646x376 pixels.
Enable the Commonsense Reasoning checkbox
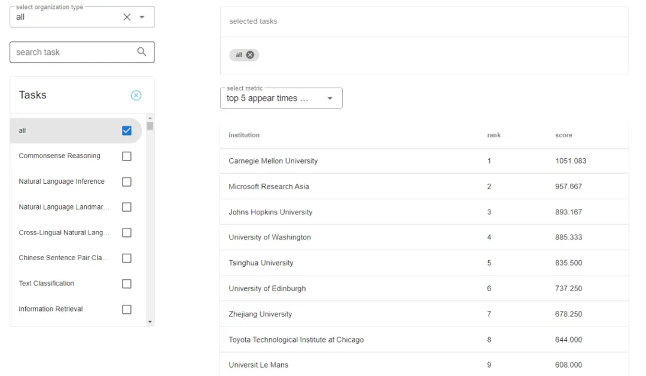click(x=127, y=156)
